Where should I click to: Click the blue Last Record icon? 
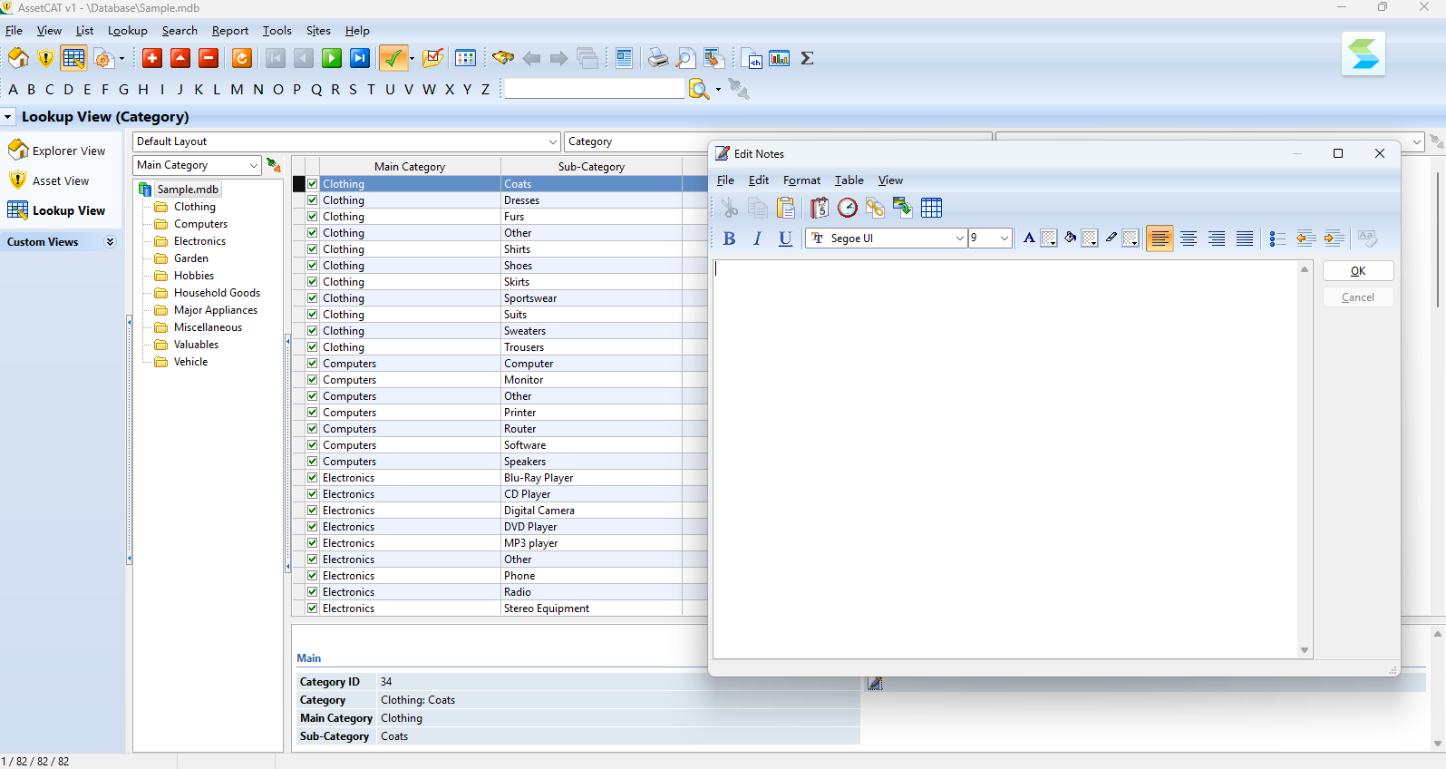(x=360, y=58)
